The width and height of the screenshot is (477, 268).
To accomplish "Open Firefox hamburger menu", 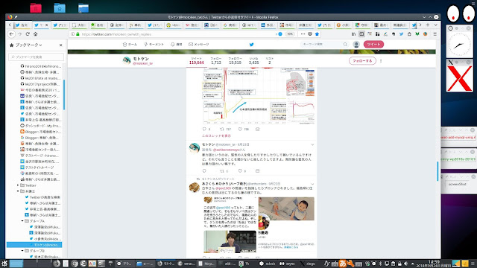I will 435,34.
